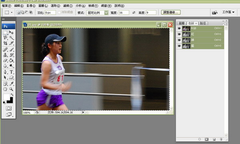
Task: Hide the RGB composite channel
Action: pyautogui.click(x=179, y=28)
